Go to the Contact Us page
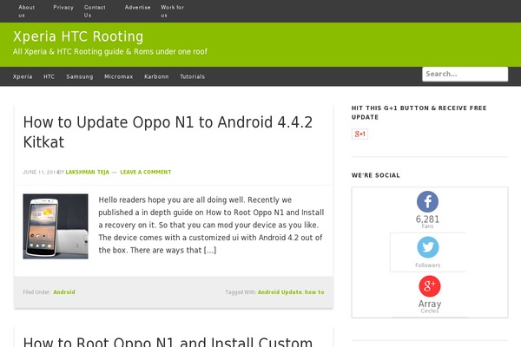 (95, 11)
